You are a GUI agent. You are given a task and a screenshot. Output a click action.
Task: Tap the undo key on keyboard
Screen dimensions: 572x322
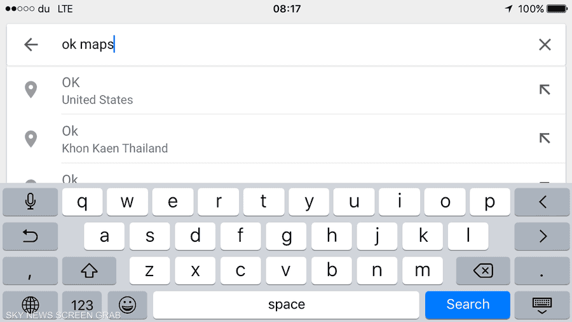(31, 236)
